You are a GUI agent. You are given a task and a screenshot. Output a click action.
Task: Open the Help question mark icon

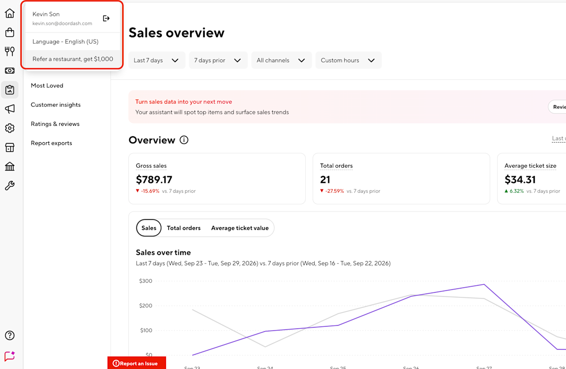click(x=9, y=336)
